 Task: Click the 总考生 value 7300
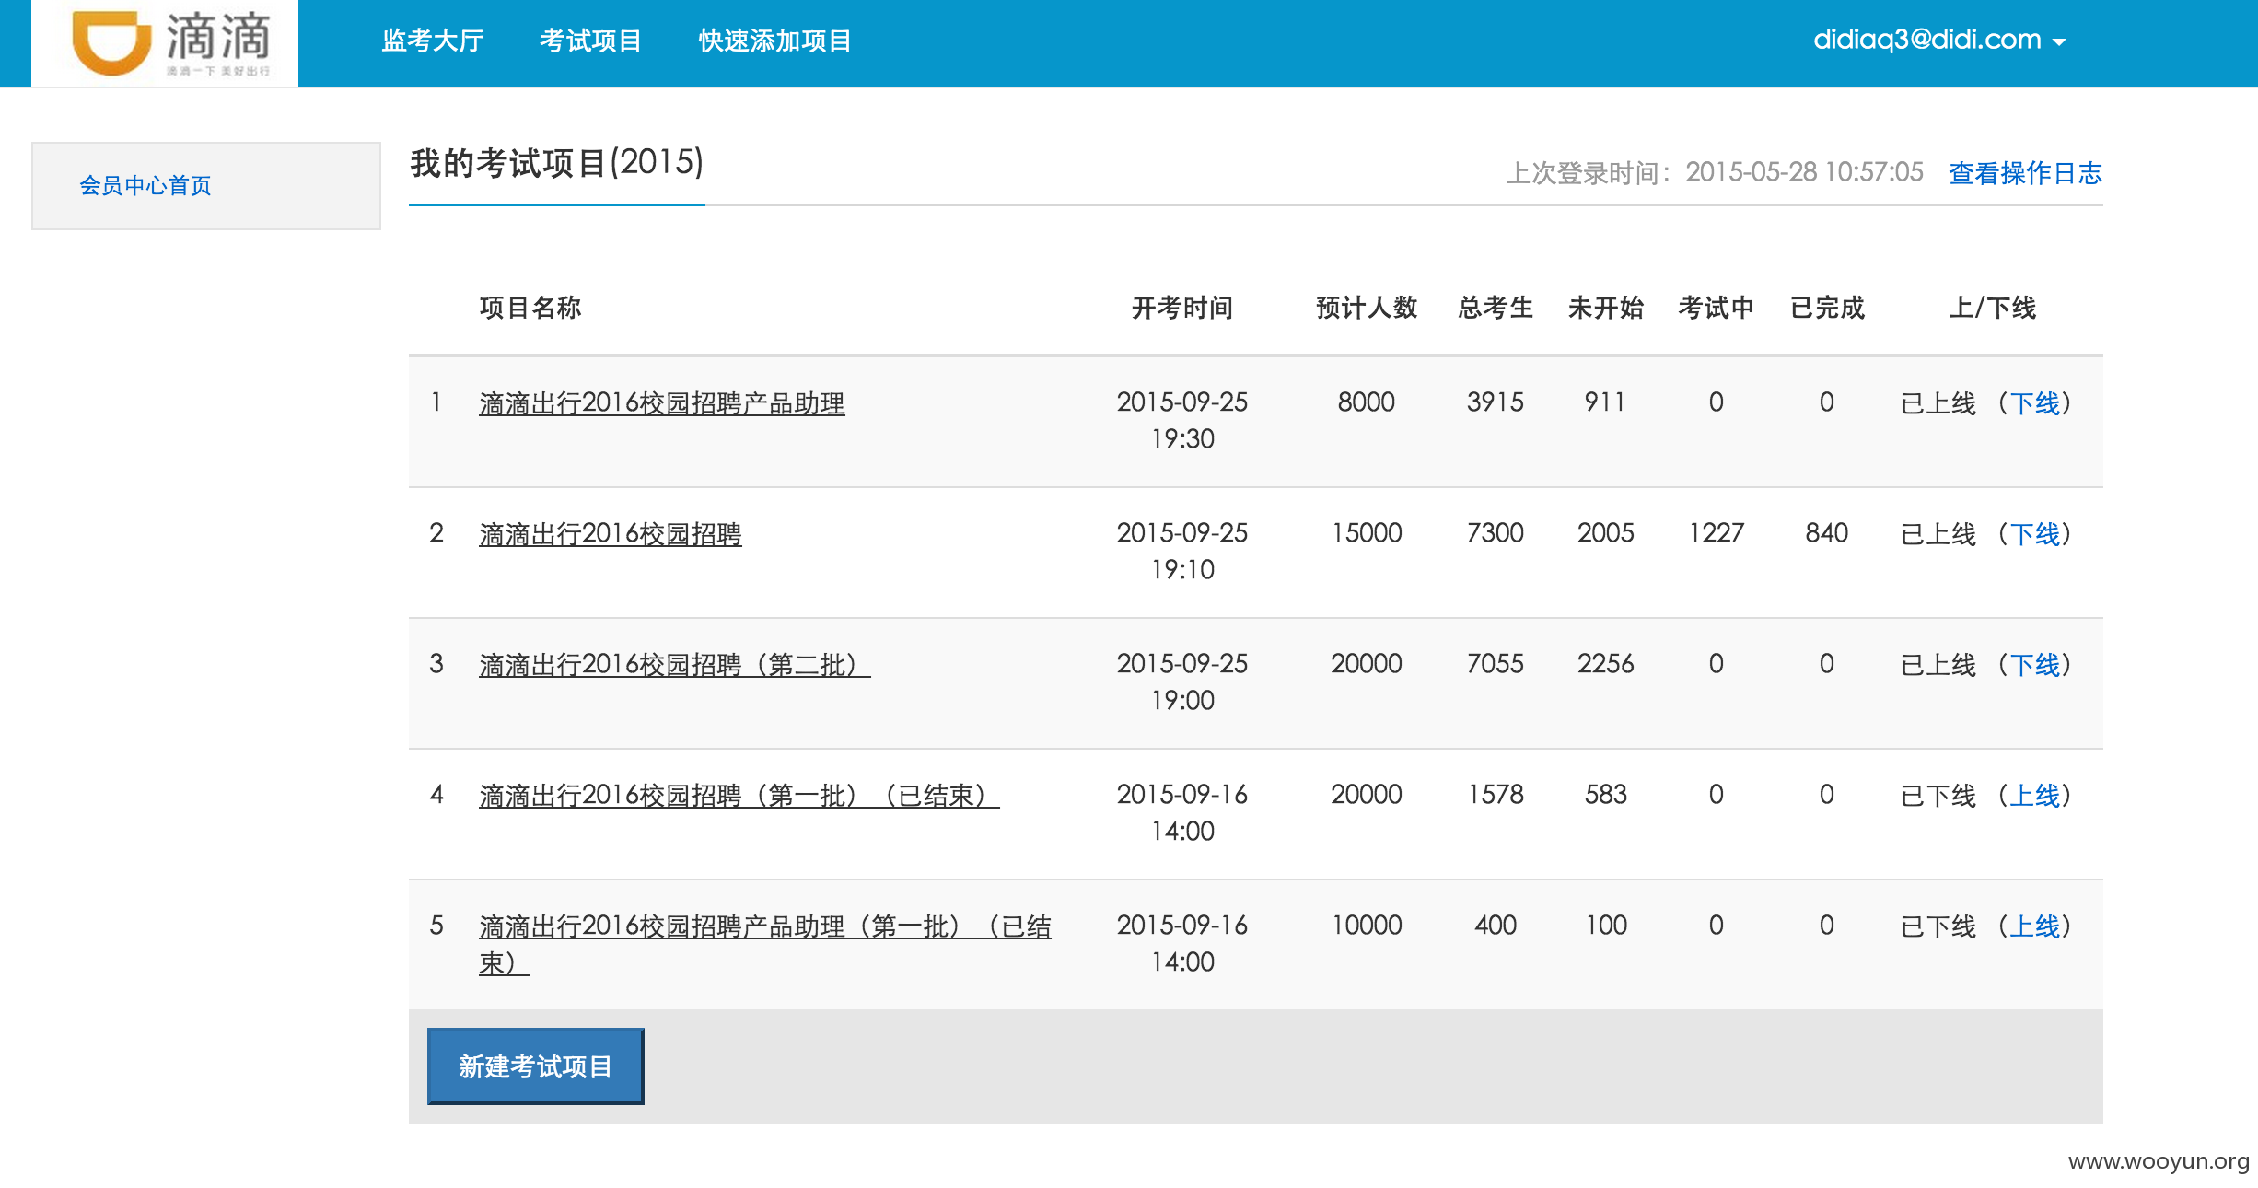click(1496, 533)
